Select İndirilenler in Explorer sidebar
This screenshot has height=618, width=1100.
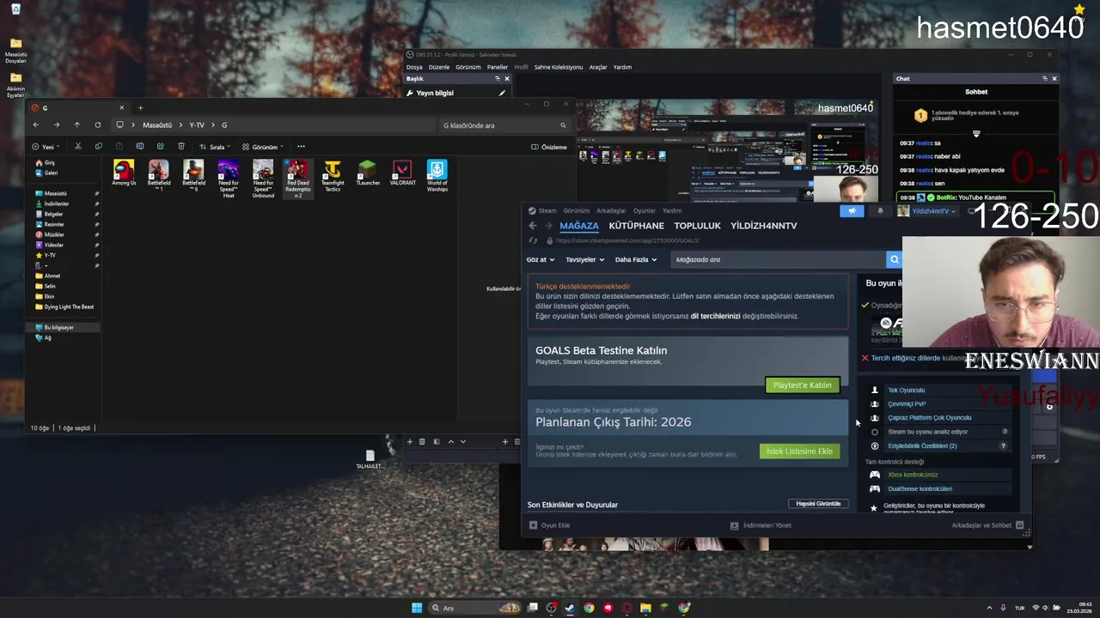click(x=57, y=203)
